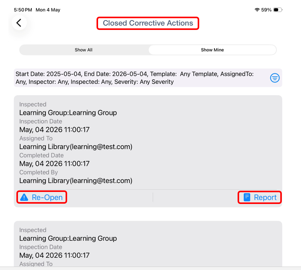This screenshot has width=301, height=270.
Task: Tap the Start Date filter summary text
Action: coord(134,78)
